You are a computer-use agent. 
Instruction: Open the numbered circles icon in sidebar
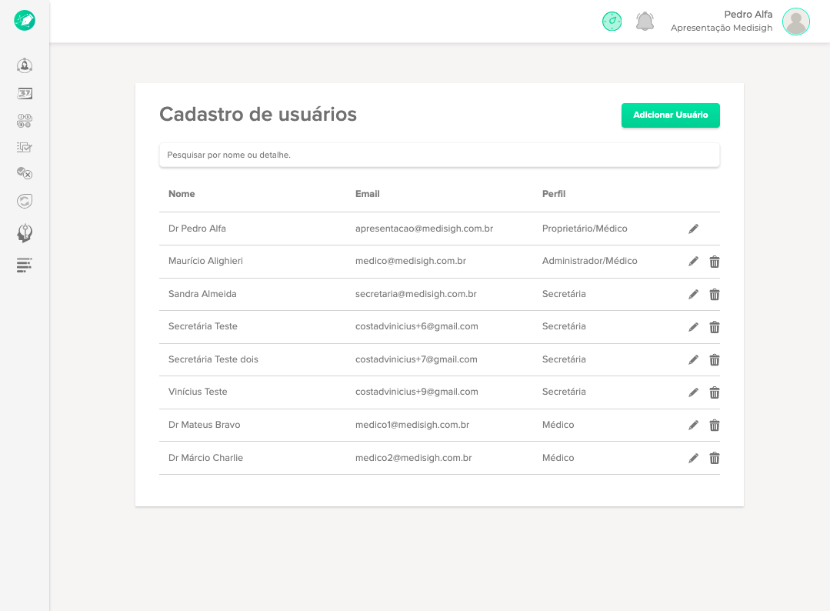(25, 121)
